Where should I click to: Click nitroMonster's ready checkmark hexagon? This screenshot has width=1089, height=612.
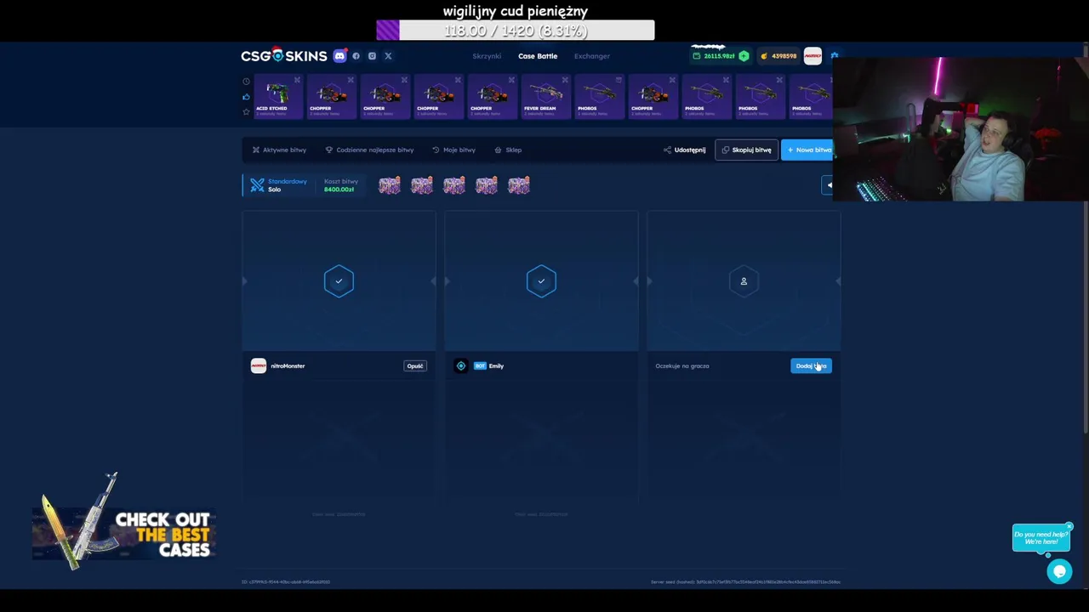[339, 281]
